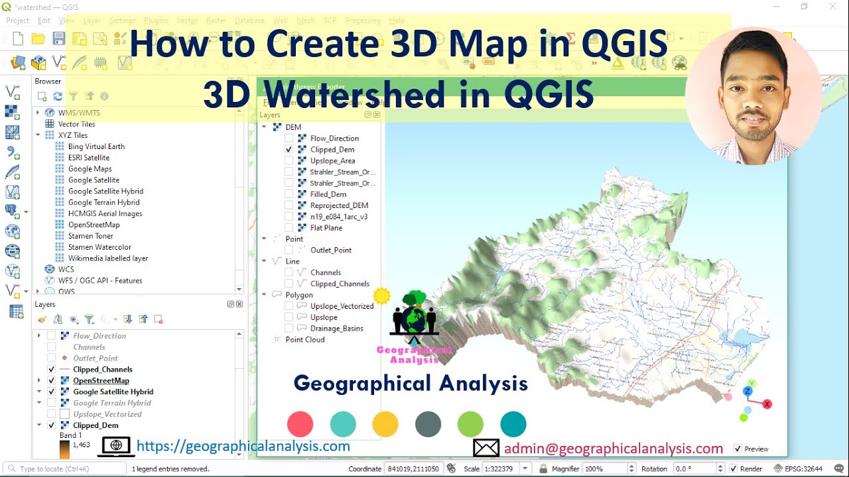Click the Save Project icon

(59, 39)
